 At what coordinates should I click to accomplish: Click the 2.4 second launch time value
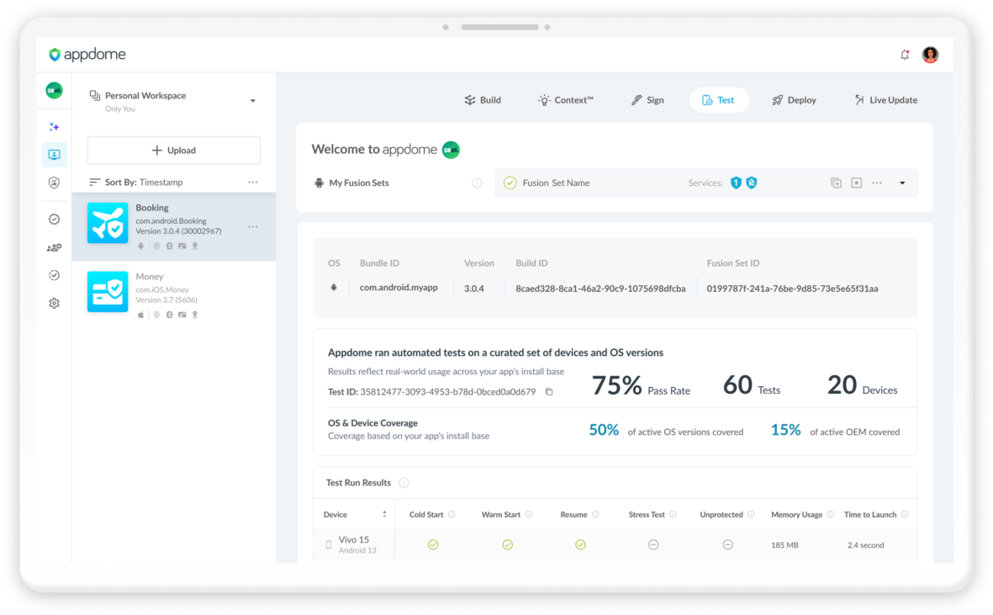(866, 545)
